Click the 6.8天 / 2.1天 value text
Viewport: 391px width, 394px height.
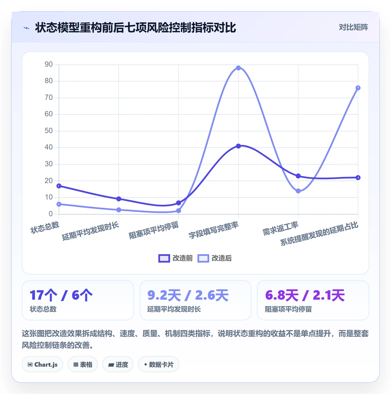pos(305,295)
